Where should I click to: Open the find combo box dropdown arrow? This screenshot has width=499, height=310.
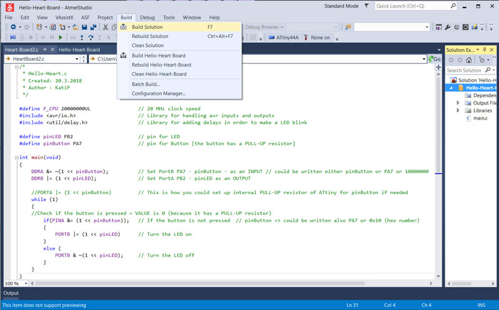click(427, 27)
